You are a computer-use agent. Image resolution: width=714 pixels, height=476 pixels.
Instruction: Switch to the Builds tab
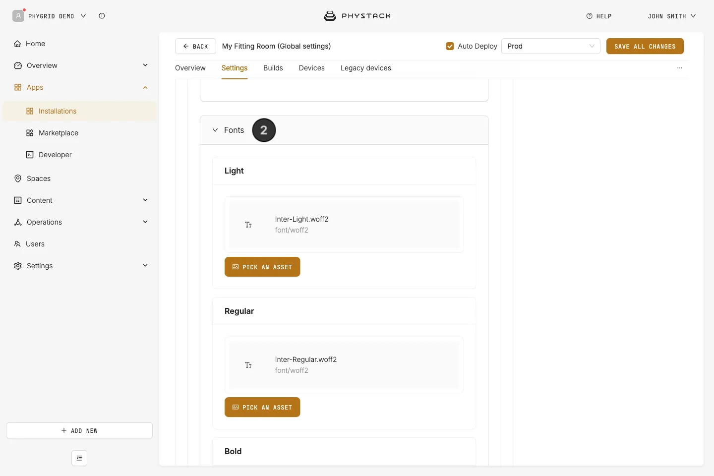[273, 68]
